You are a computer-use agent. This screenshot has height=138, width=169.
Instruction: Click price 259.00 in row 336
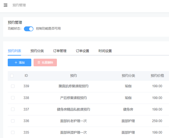tap(157, 121)
